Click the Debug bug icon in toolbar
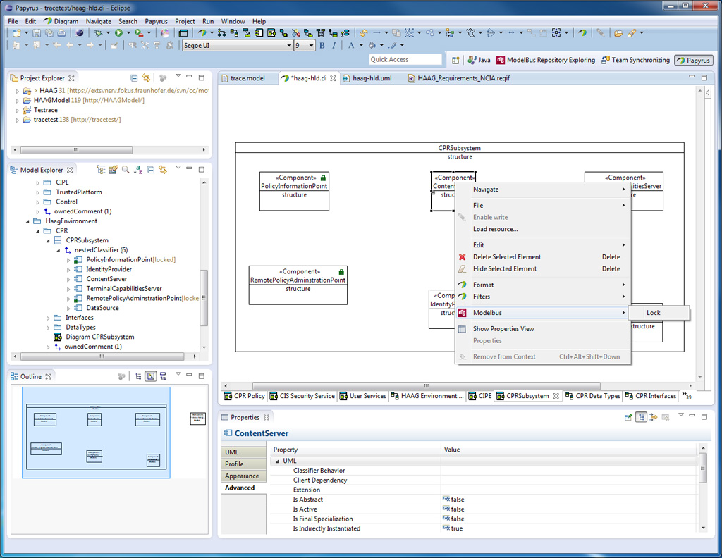 (x=98, y=32)
